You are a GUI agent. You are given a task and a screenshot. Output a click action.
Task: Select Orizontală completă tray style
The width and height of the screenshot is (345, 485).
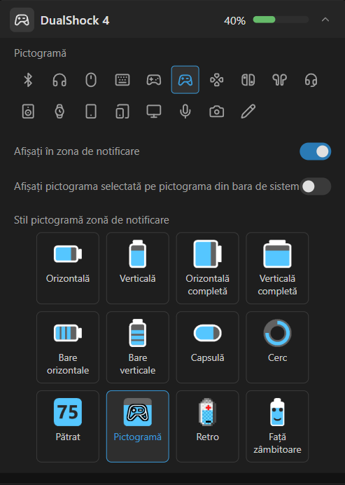(x=208, y=268)
